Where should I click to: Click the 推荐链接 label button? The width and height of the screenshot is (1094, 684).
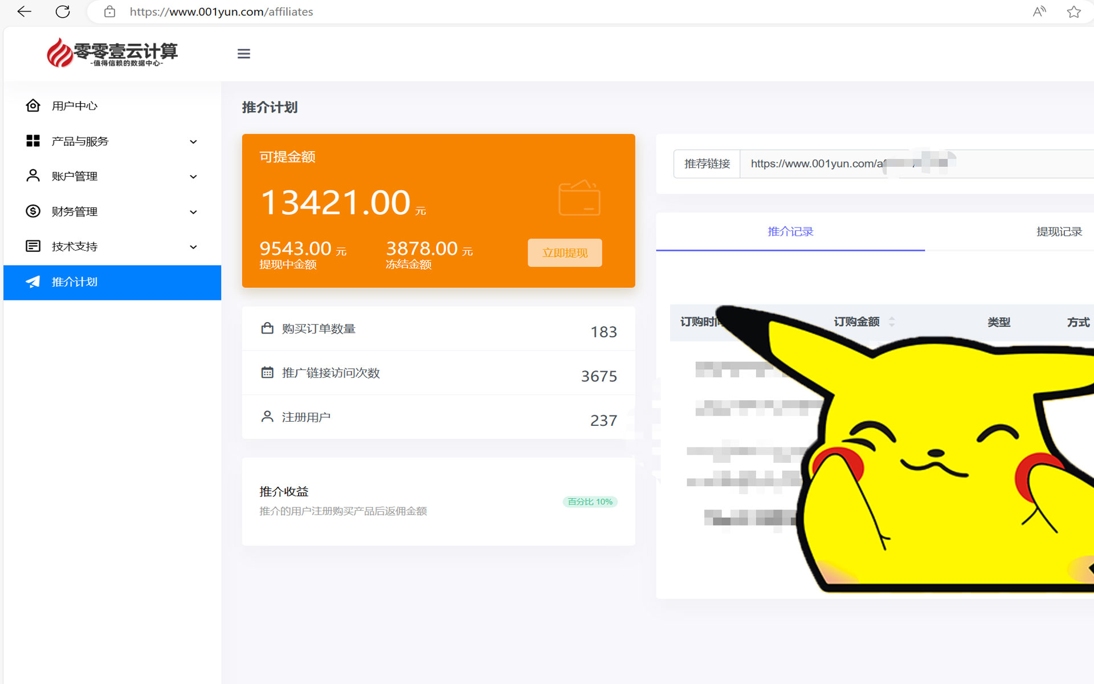pos(707,164)
